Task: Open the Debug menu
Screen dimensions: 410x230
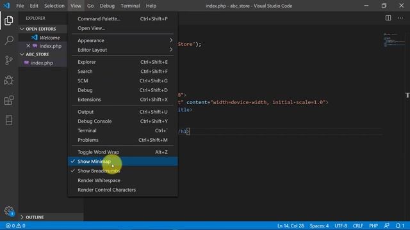Action: [x=107, y=6]
